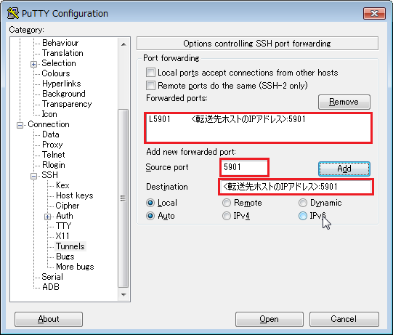Open the Background category
This screenshot has height=335, width=393.
click(x=64, y=94)
